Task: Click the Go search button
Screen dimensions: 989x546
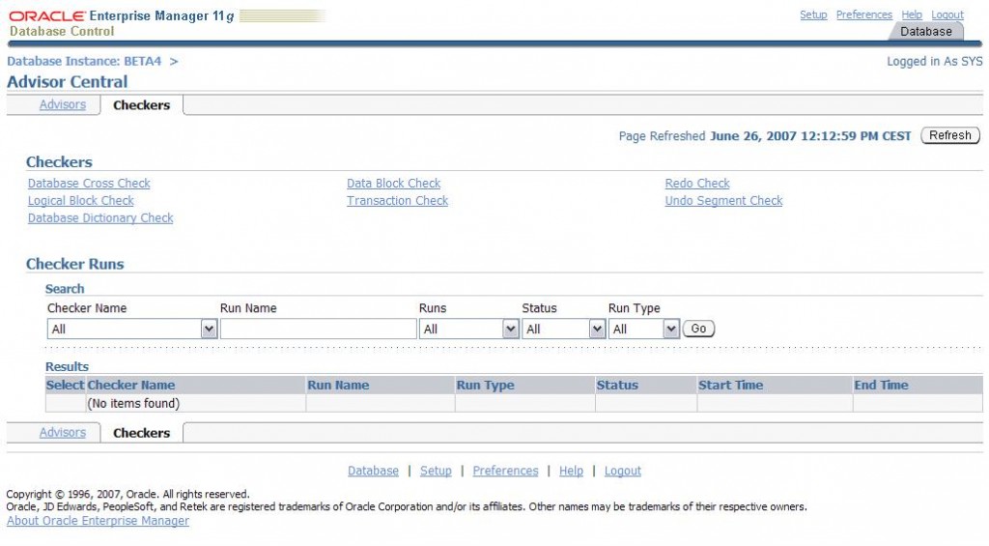Action: tap(698, 330)
